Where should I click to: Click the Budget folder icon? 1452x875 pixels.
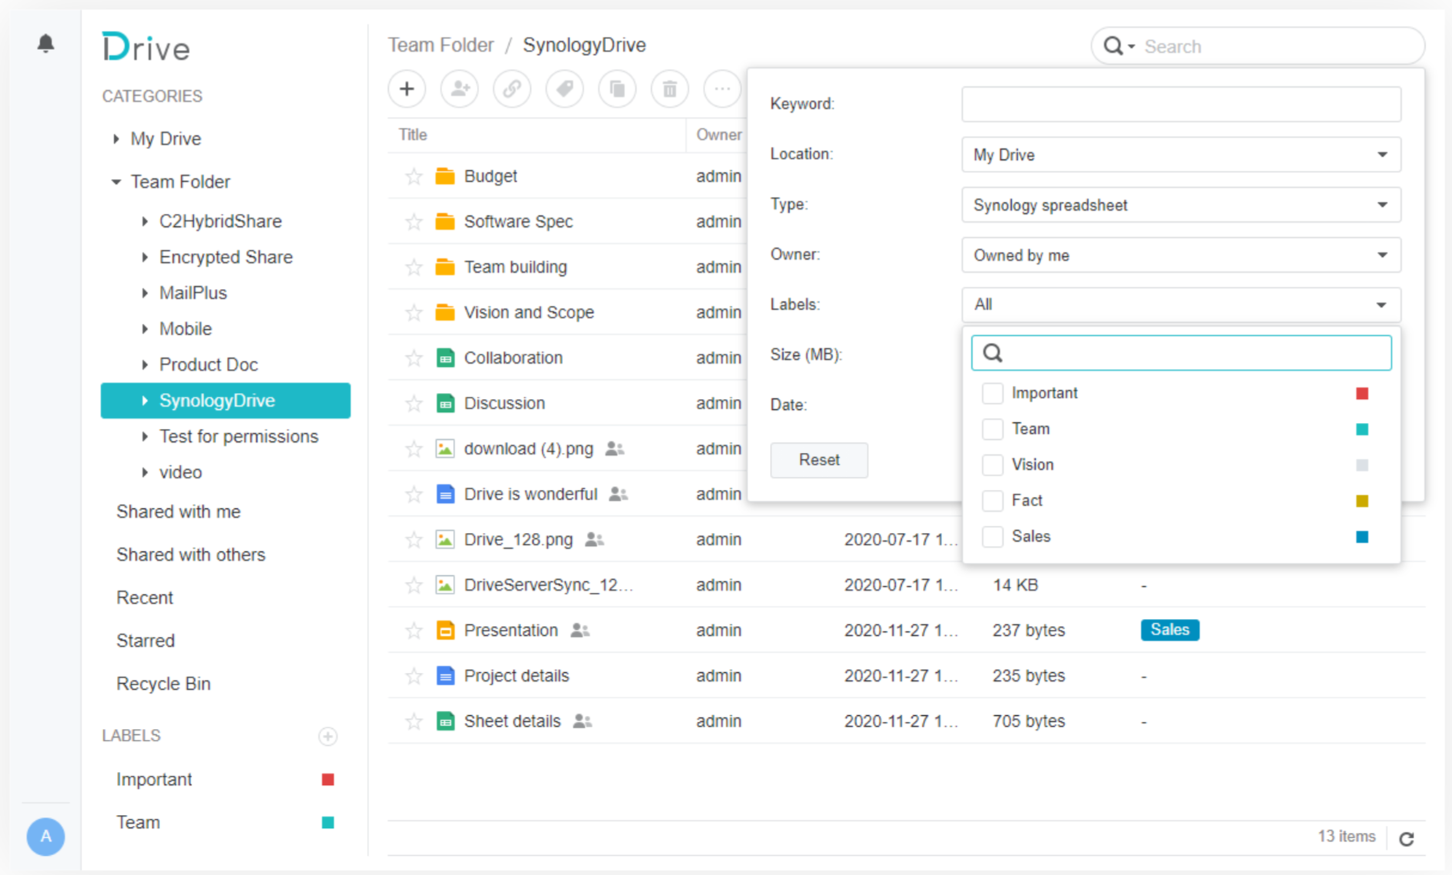[445, 176]
